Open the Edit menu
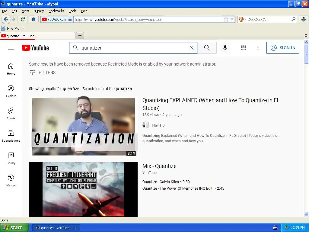The width and height of the screenshot is (309, 232). click(14, 11)
